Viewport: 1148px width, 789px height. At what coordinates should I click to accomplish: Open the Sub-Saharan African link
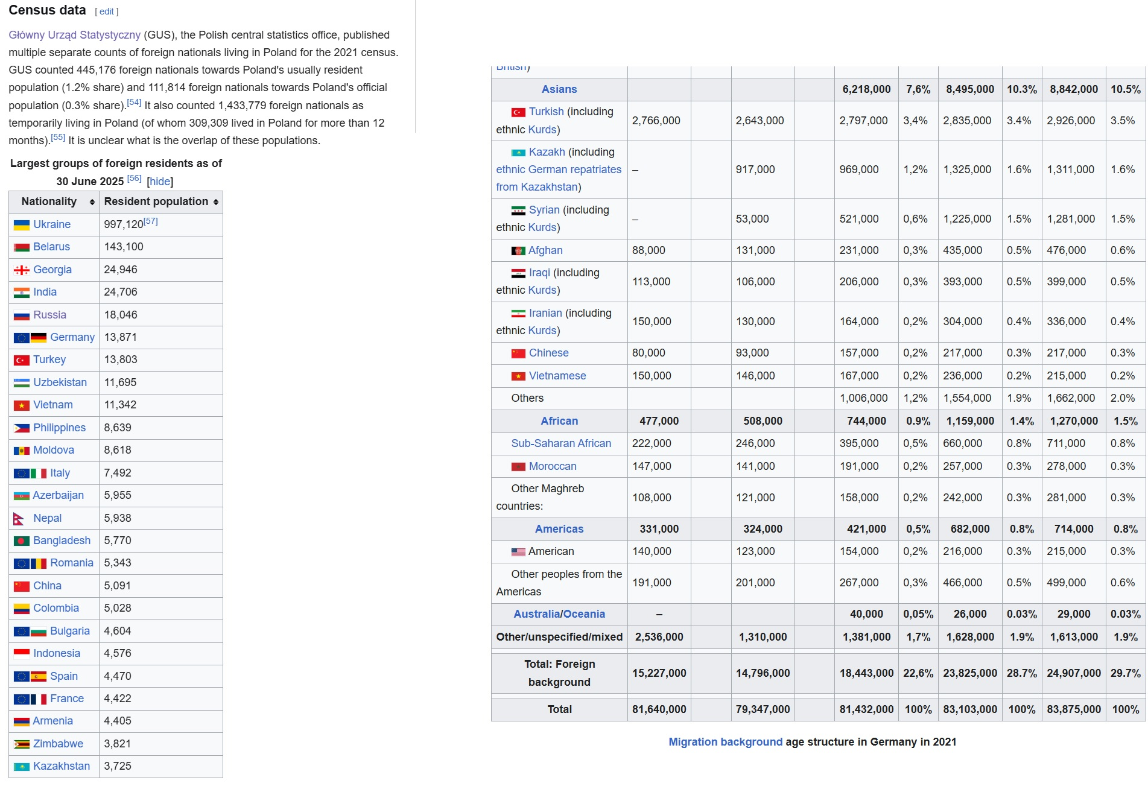pos(561,443)
